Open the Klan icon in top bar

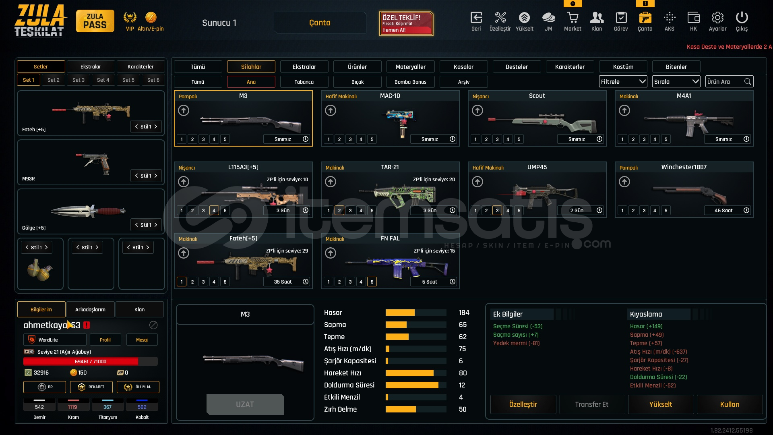coord(597,18)
